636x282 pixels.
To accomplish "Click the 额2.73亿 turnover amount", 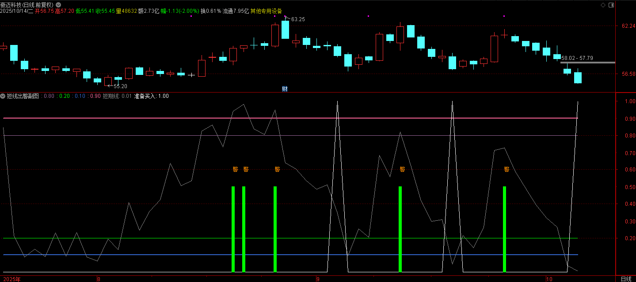I will [x=149, y=11].
